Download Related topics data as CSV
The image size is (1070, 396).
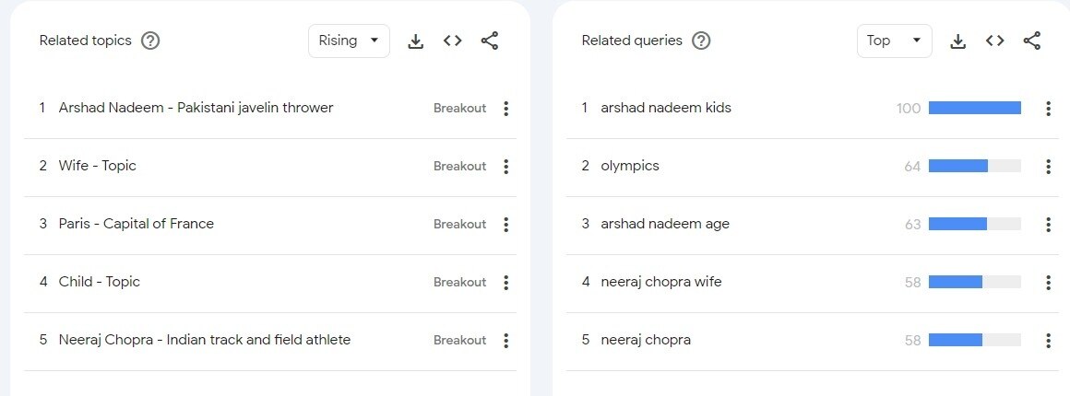click(x=416, y=41)
